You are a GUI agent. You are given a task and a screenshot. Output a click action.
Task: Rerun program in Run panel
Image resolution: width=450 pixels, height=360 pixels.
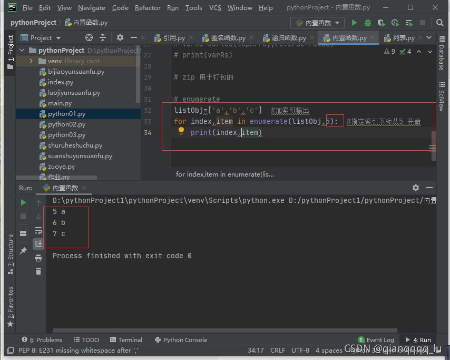click(x=23, y=202)
